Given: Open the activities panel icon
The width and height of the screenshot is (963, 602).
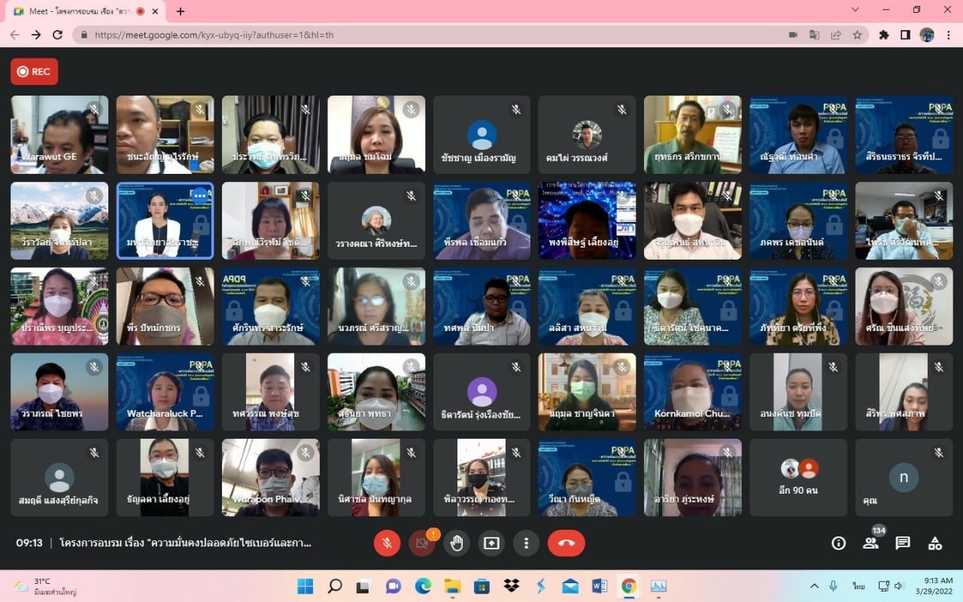Looking at the screenshot, I should 935,543.
